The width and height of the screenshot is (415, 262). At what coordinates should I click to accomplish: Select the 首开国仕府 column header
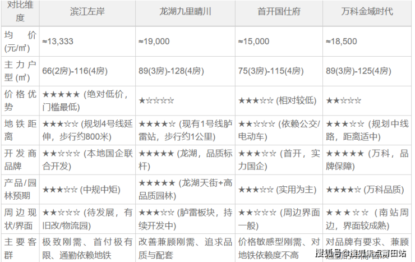point(279,13)
